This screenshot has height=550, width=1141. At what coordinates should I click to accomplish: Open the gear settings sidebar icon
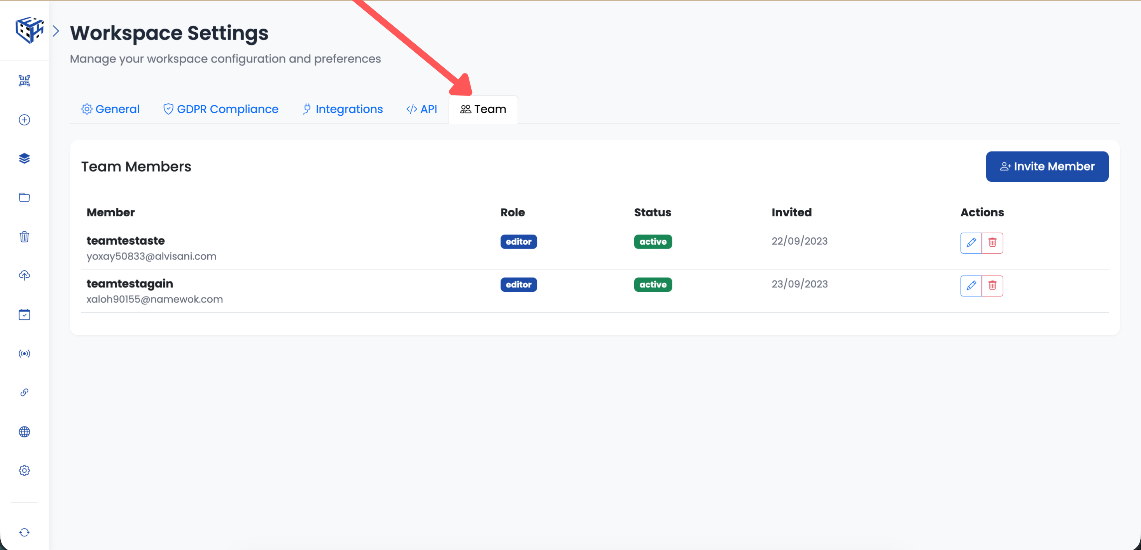pos(24,470)
